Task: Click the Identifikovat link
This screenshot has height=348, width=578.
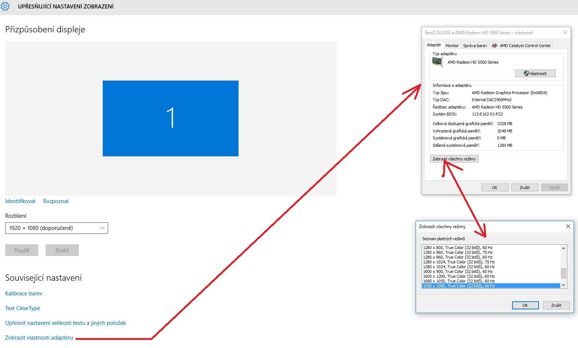Action: (20, 201)
